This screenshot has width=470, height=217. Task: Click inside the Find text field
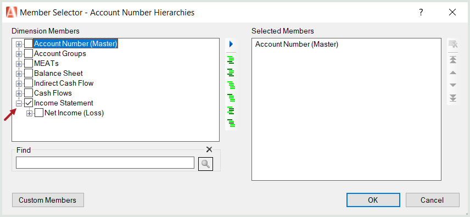coord(105,163)
